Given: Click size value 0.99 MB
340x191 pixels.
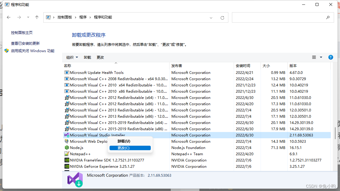Looking at the screenshot, I should click(278, 72).
